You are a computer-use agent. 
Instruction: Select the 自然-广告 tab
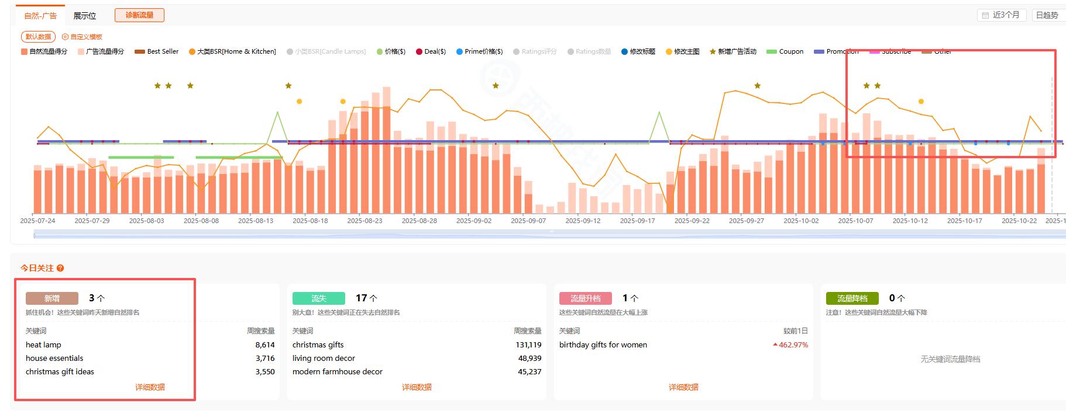tap(40, 16)
